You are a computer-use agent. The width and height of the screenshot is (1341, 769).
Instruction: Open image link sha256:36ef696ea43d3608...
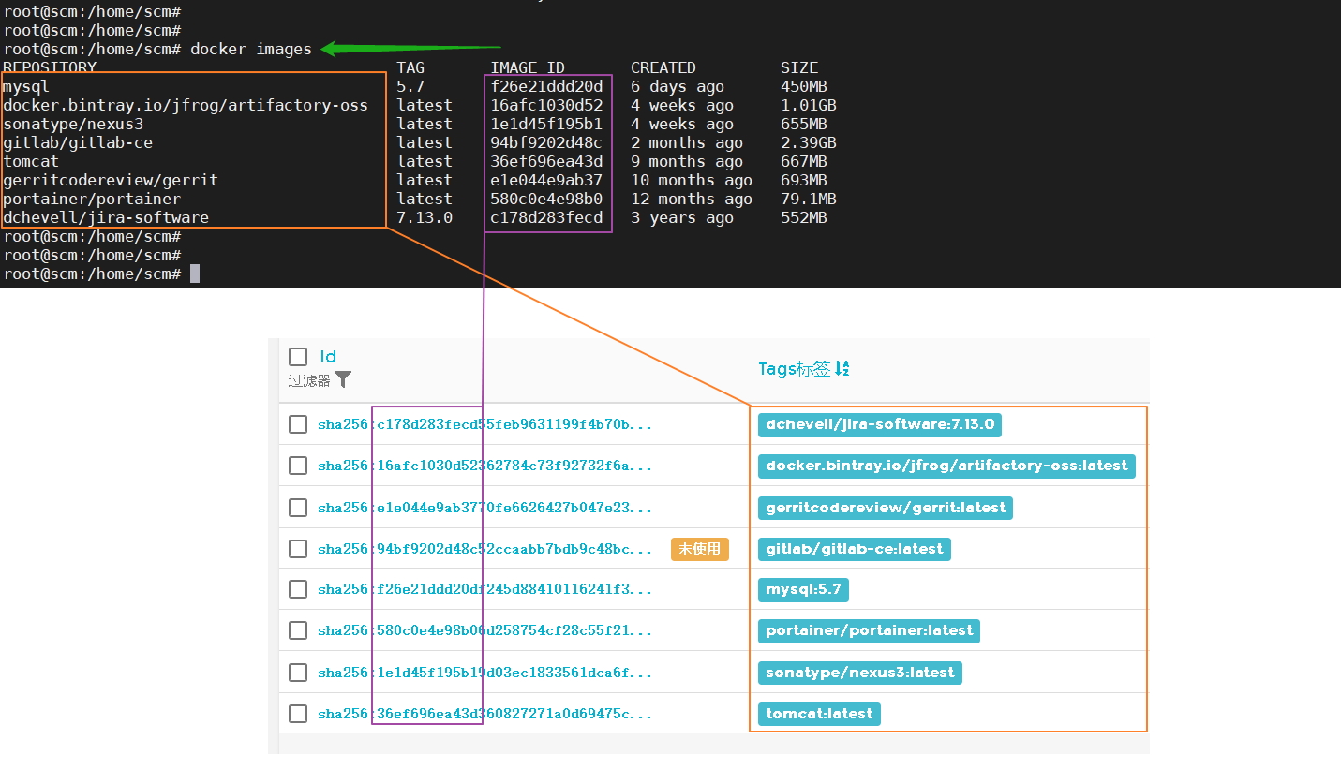[x=484, y=714]
